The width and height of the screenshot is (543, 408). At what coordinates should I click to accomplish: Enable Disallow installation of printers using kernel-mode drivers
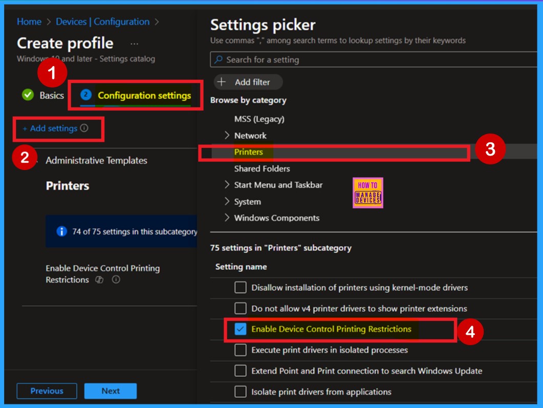click(x=240, y=288)
